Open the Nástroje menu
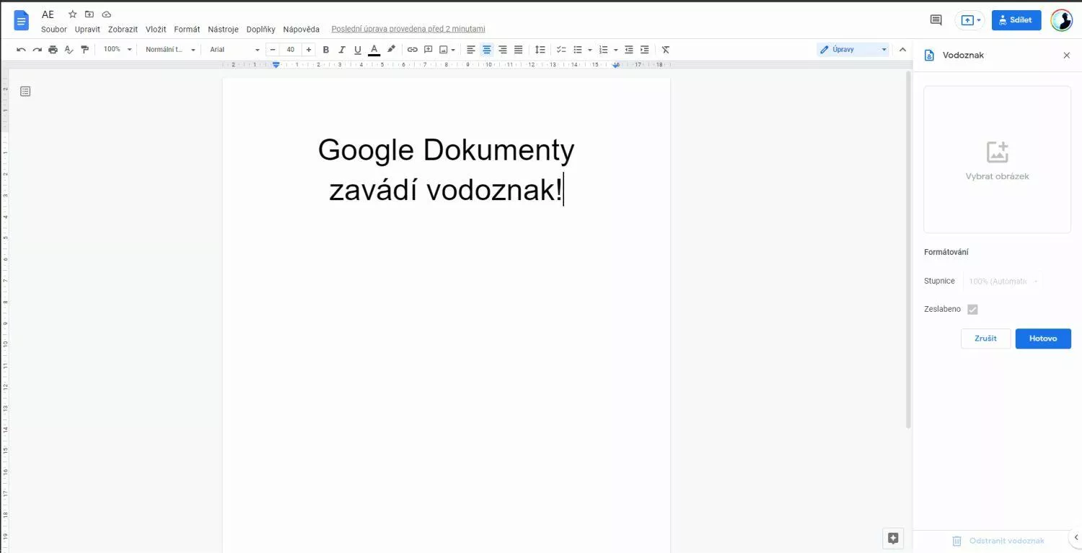 click(x=223, y=30)
